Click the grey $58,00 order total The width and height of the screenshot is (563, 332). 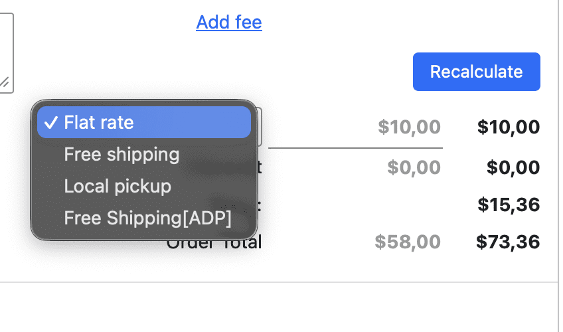click(x=407, y=242)
